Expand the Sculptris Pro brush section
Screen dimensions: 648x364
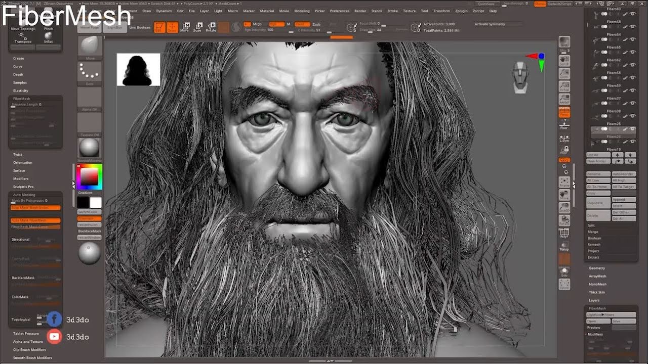coord(23,187)
